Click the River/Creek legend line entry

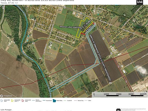click(47, 101)
